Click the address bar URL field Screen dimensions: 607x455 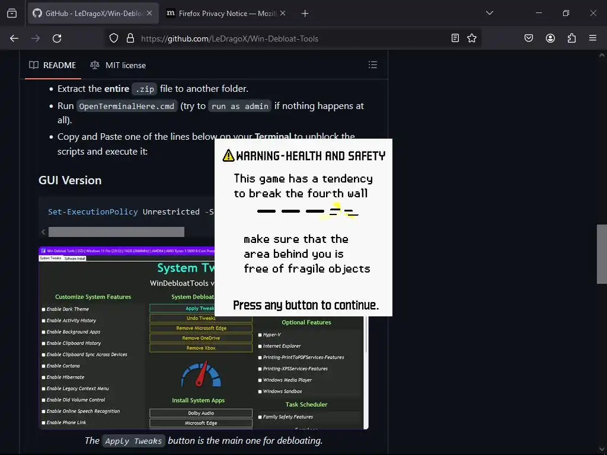coord(294,39)
